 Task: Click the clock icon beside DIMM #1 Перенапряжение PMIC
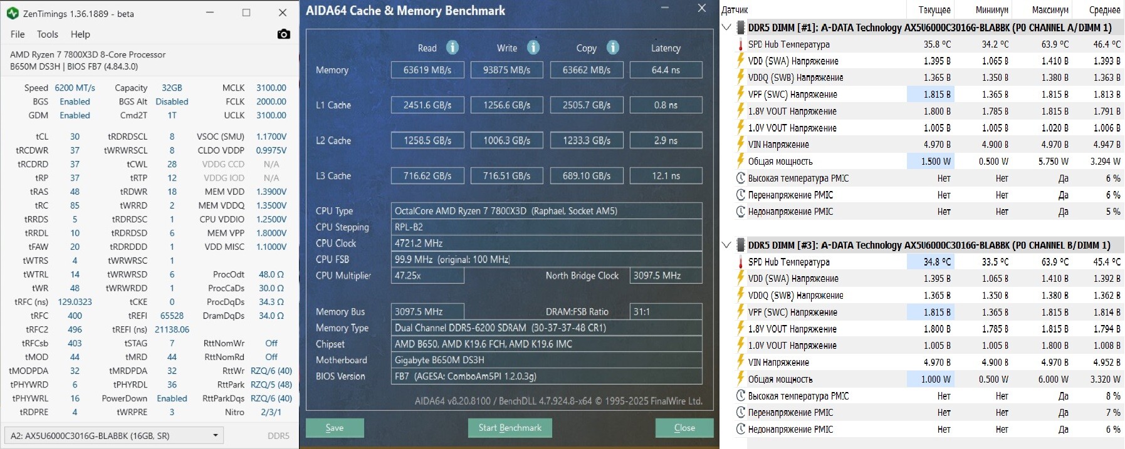pyautogui.click(x=740, y=195)
